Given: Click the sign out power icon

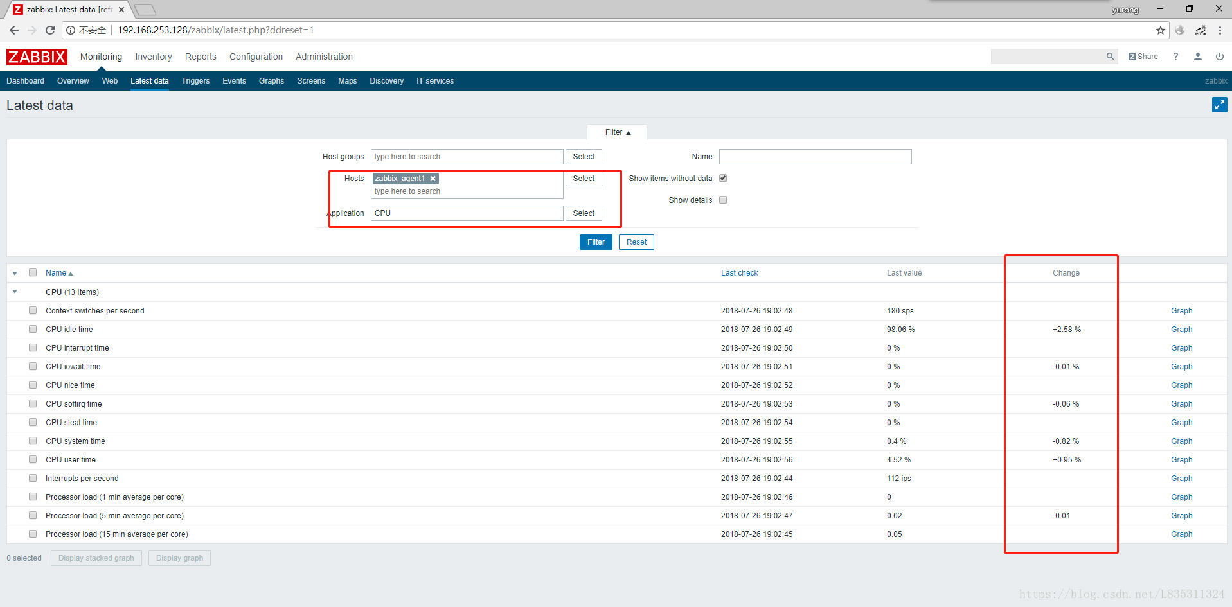Looking at the screenshot, I should point(1220,57).
